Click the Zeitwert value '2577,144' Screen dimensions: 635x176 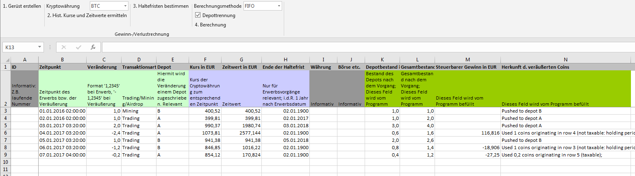241,133
